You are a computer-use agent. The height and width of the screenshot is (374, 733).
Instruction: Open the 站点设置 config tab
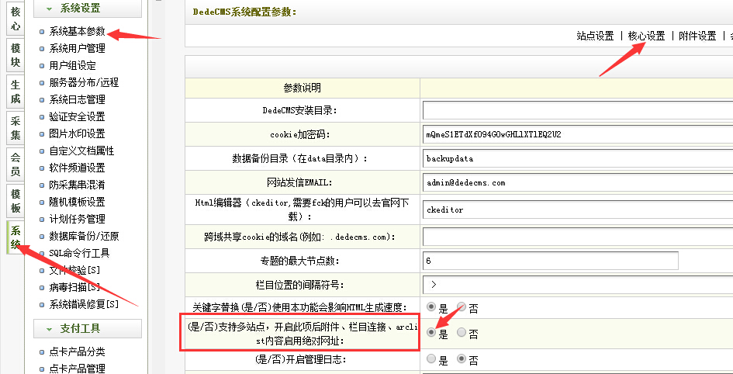595,36
